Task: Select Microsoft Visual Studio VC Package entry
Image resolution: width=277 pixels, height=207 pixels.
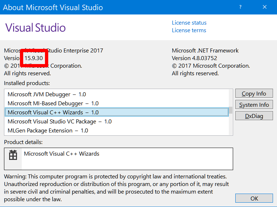Action: (117, 122)
